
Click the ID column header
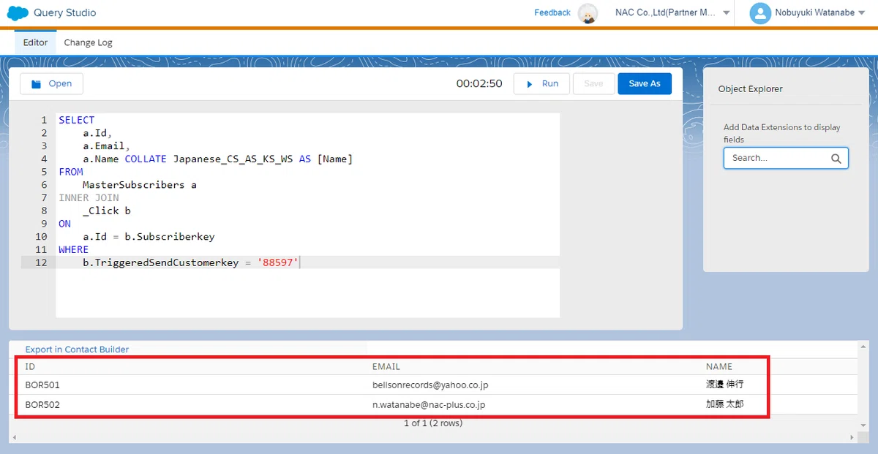pyautogui.click(x=30, y=366)
